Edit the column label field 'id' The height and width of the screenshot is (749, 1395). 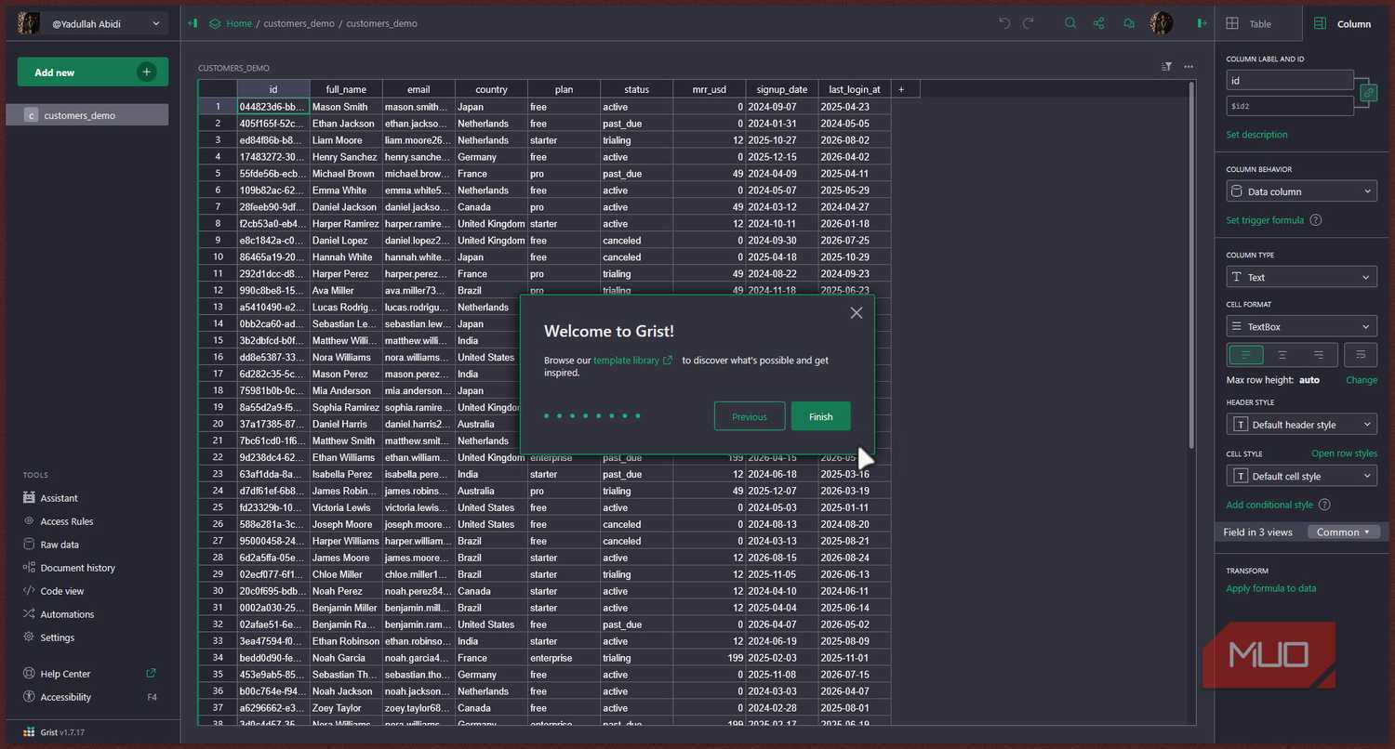pyautogui.click(x=1290, y=81)
